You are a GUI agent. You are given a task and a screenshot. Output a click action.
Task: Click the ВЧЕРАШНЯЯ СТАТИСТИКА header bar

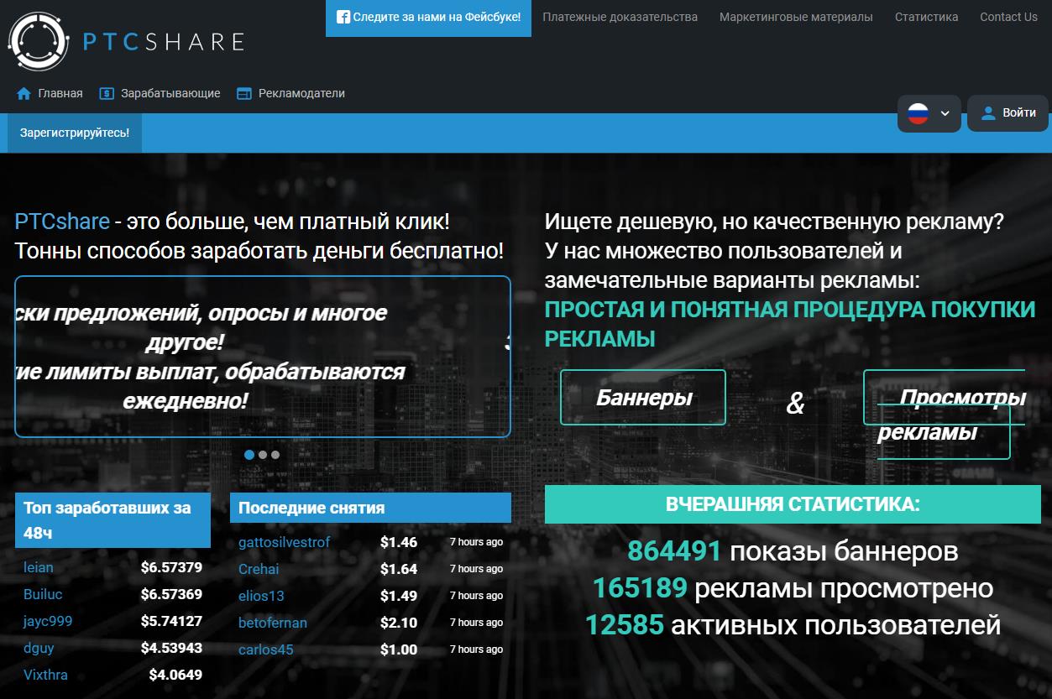click(793, 504)
